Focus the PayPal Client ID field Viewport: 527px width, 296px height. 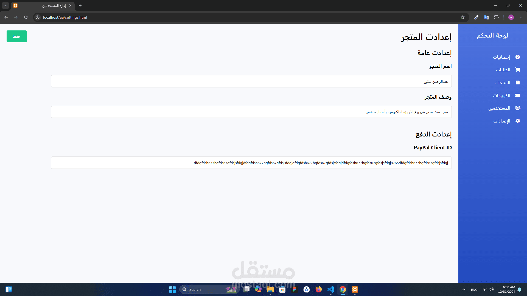(251, 163)
